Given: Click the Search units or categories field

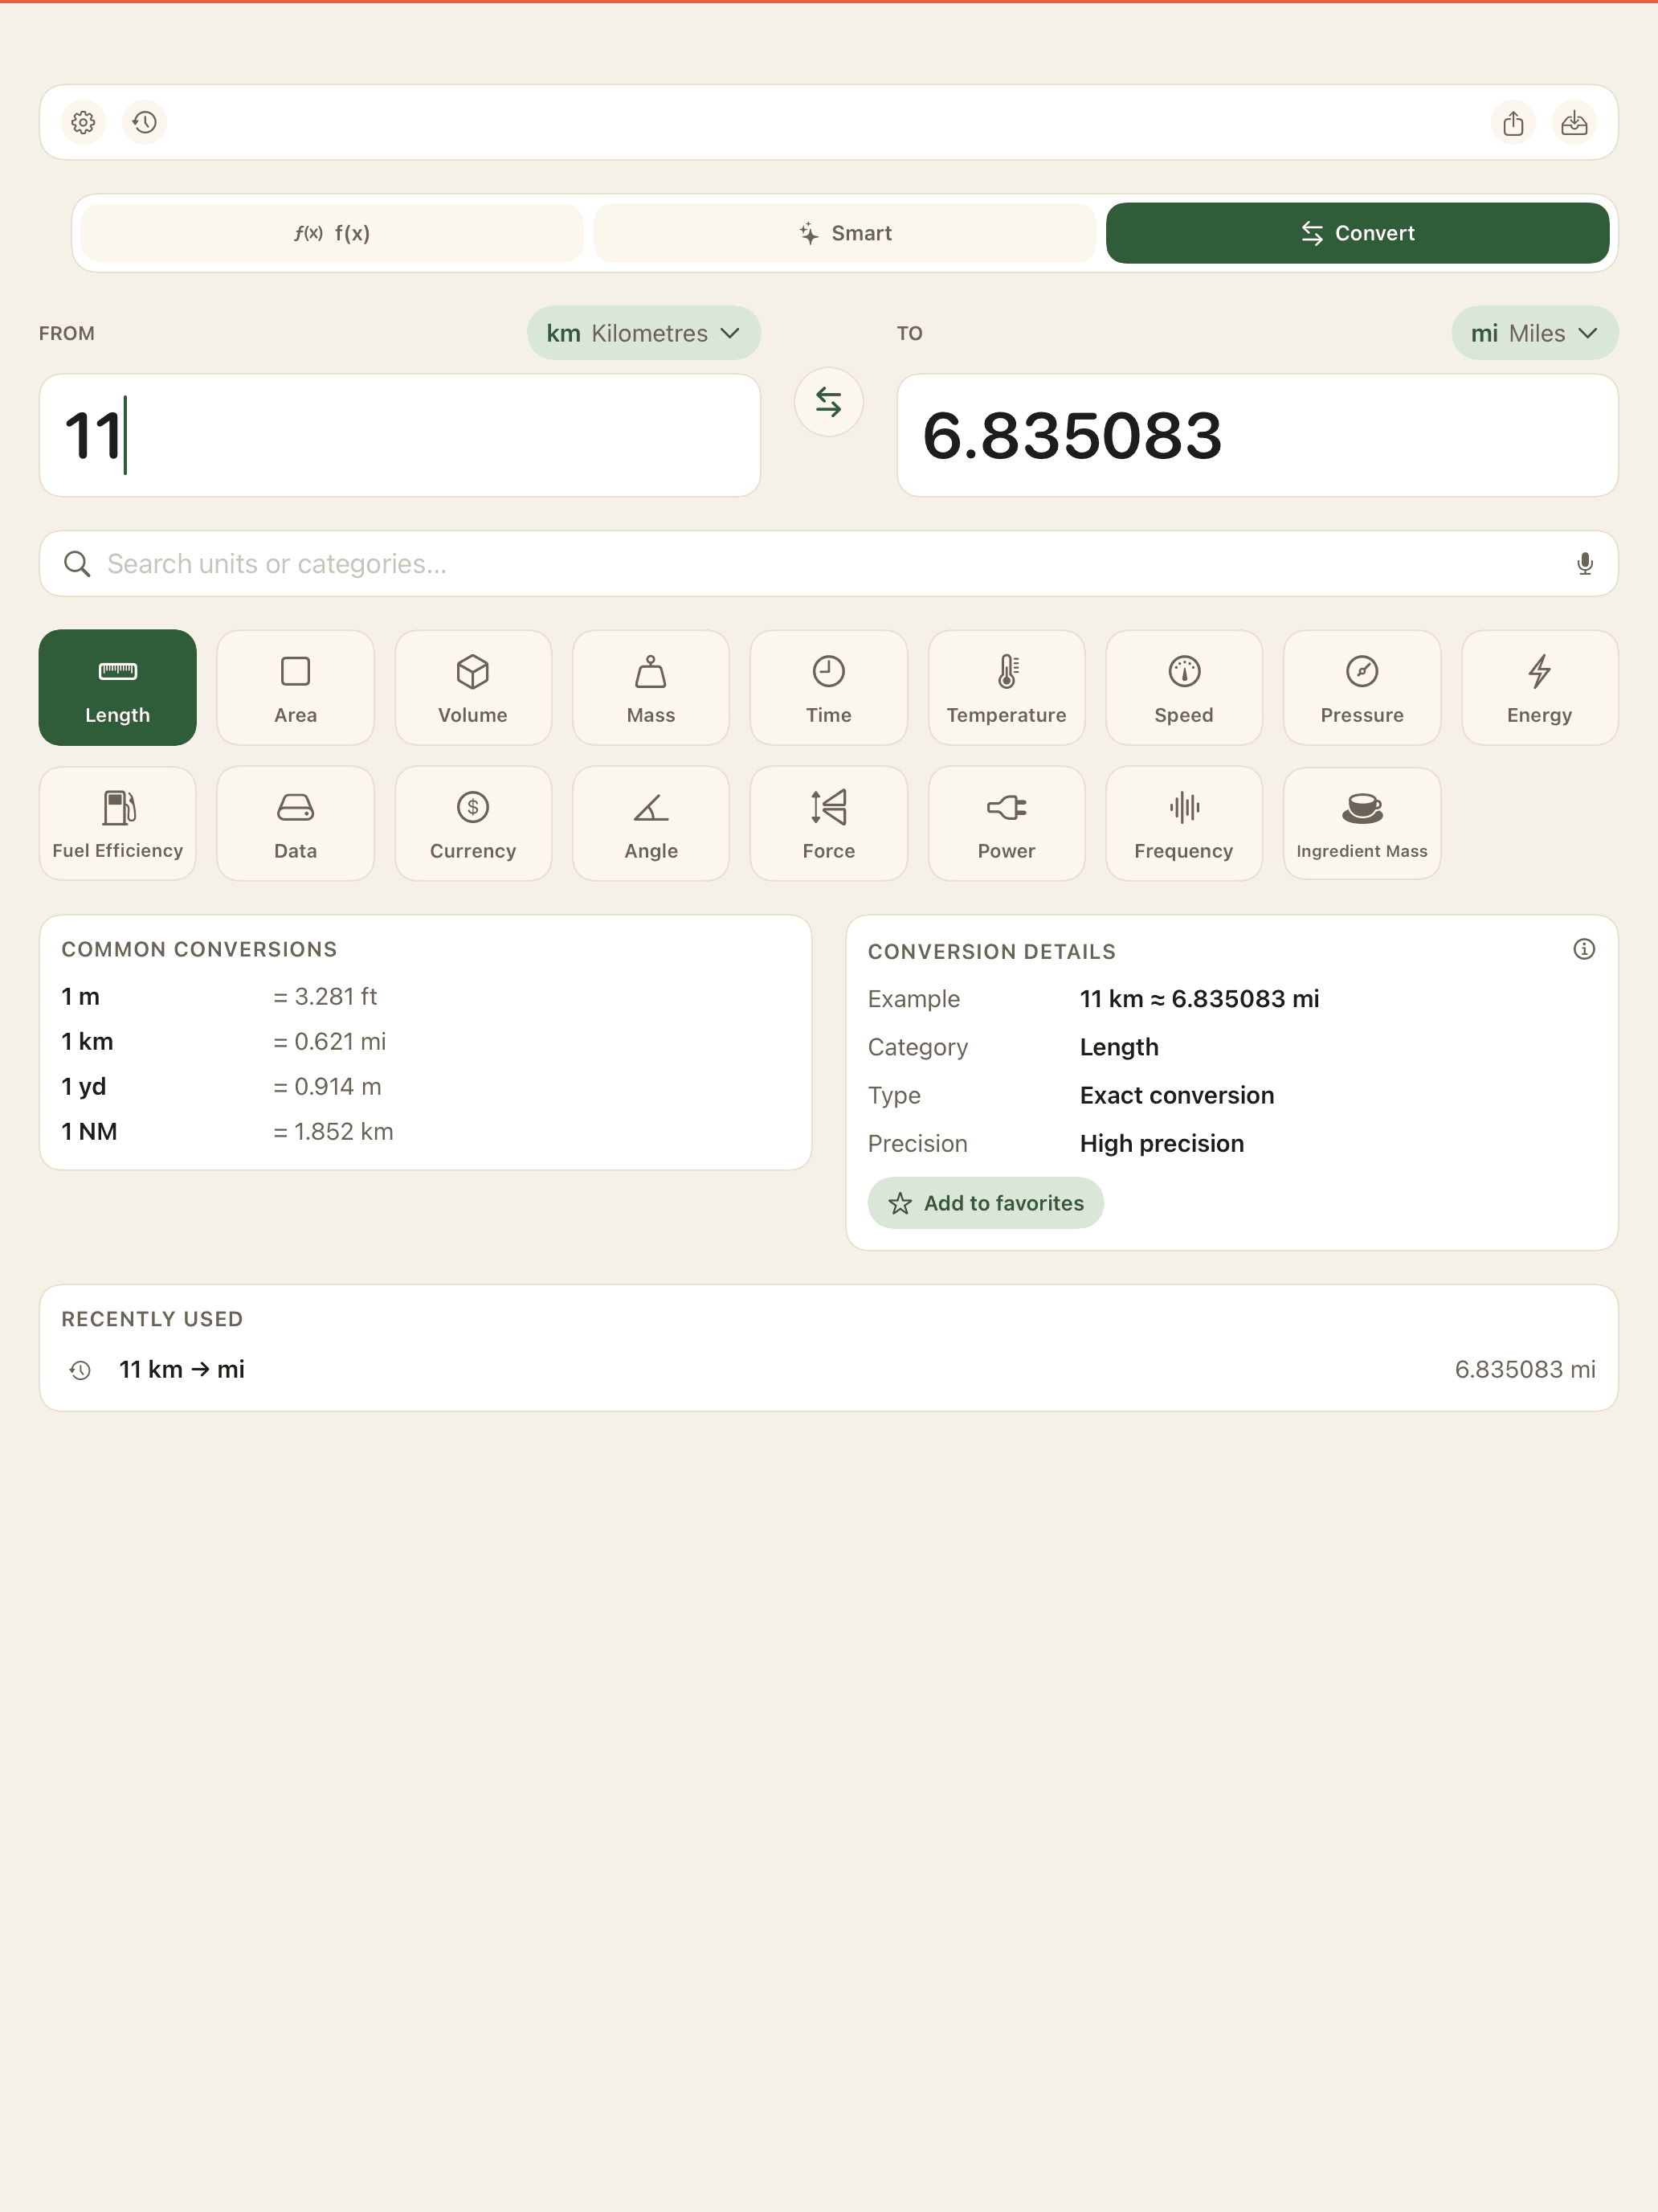Looking at the screenshot, I should tap(828, 564).
